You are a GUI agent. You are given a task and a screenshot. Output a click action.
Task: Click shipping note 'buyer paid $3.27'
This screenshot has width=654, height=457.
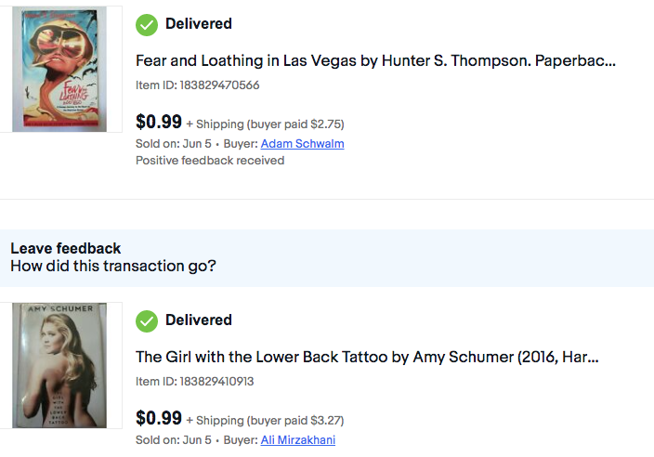295,420
